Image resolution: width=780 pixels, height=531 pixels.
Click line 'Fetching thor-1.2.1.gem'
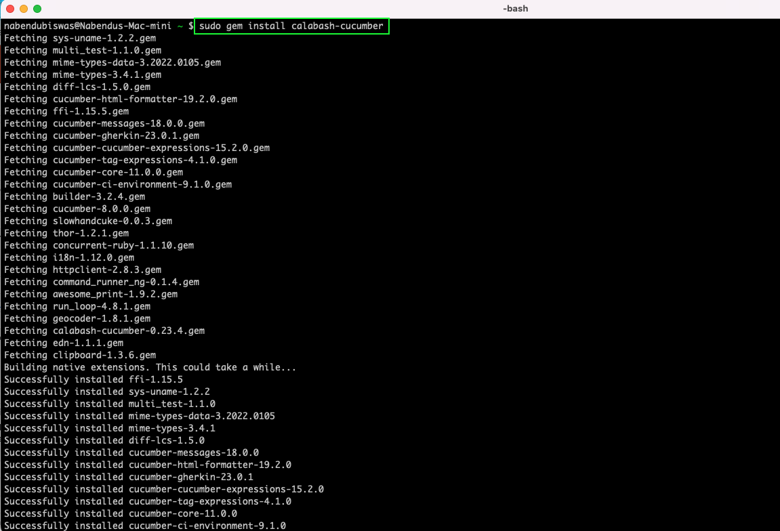point(66,233)
